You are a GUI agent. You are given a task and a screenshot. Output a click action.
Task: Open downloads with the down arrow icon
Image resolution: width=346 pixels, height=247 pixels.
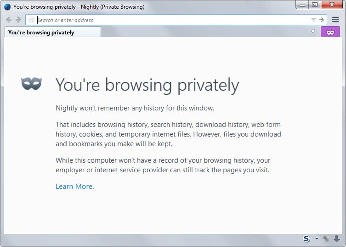[337, 239]
